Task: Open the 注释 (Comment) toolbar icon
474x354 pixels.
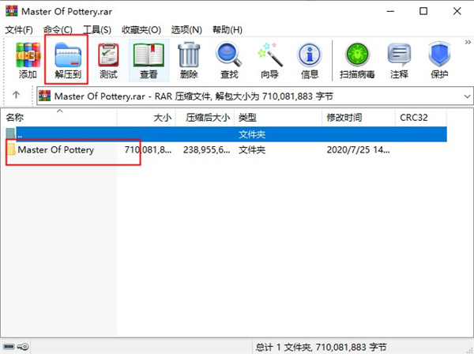Action: 399,61
